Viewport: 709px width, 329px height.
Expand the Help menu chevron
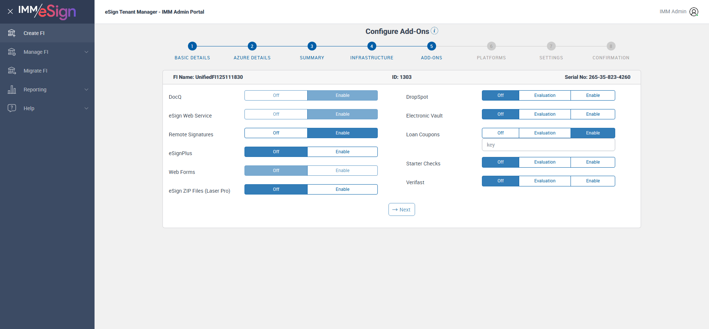coord(86,108)
